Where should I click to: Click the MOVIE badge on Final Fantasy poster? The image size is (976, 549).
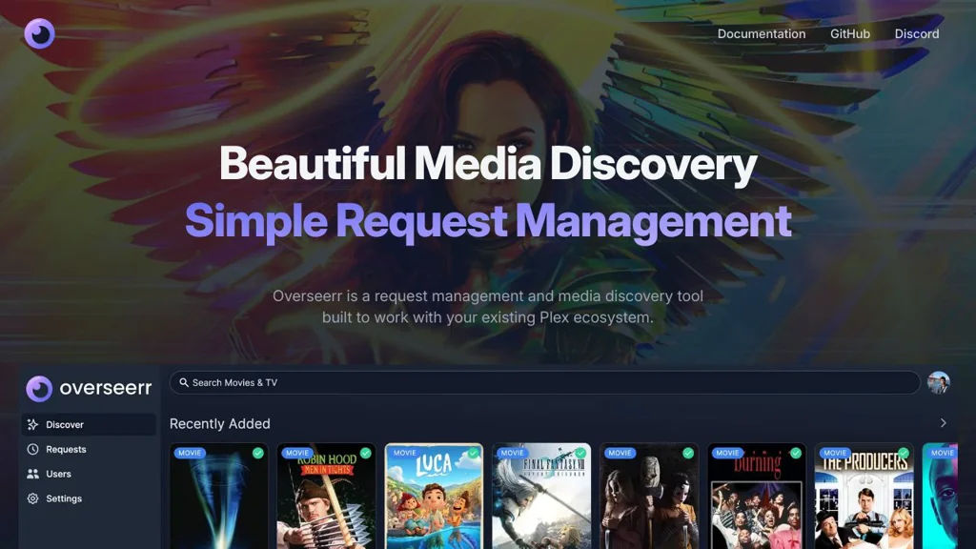pos(512,453)
